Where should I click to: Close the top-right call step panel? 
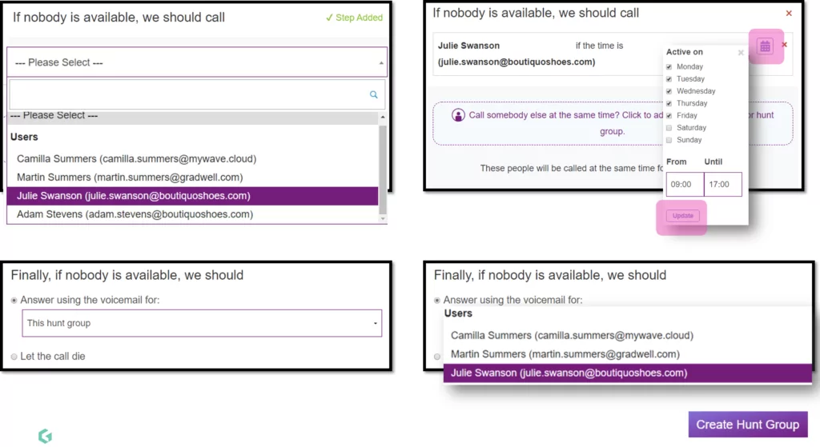coord(789,13)
